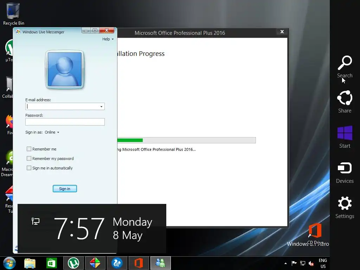Click the Office installation progress bar
Screen dimensions: 360x270
coord(186,140)
